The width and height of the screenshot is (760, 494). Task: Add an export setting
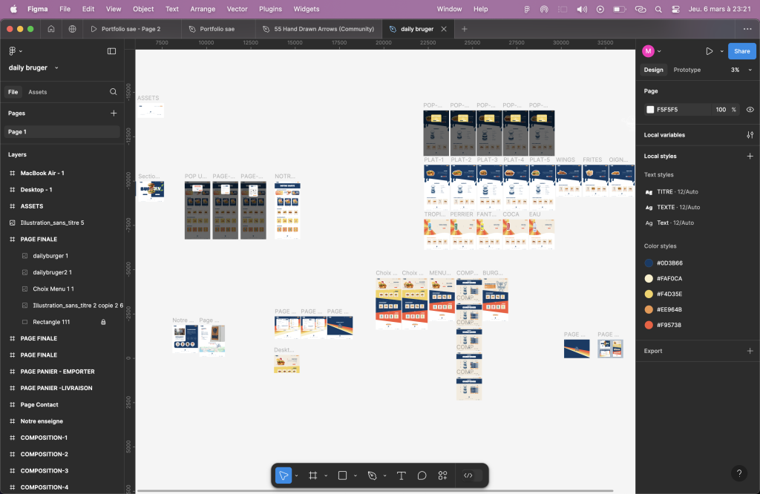pyautogui.click(x=750, y=351)
